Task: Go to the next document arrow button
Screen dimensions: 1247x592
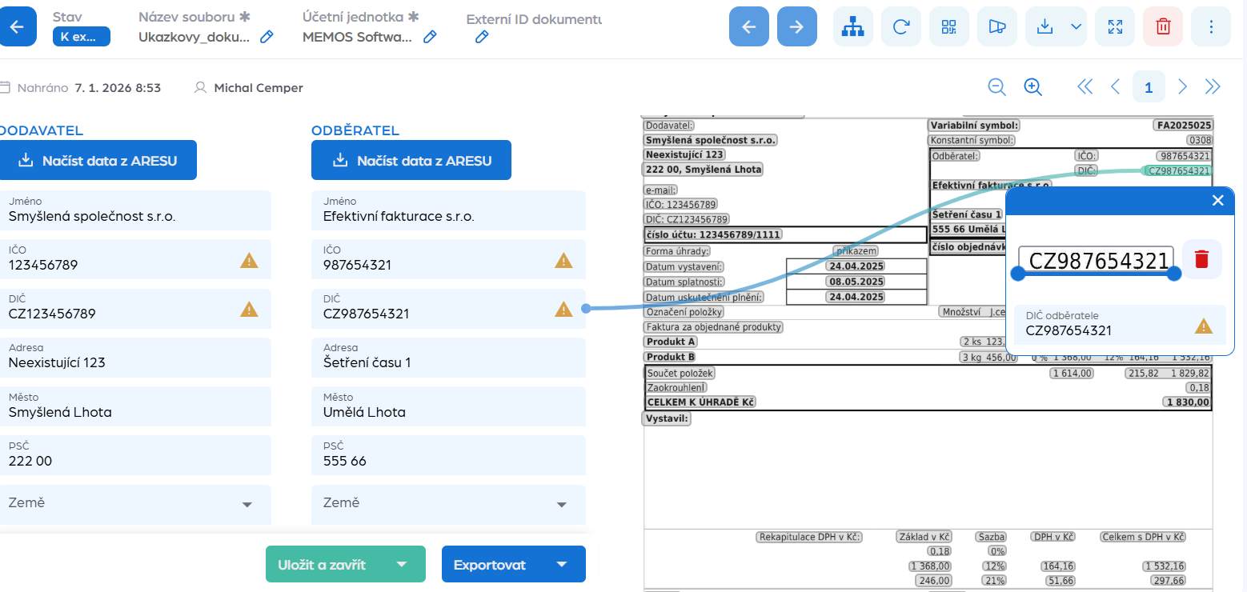Action: (797, 26)
